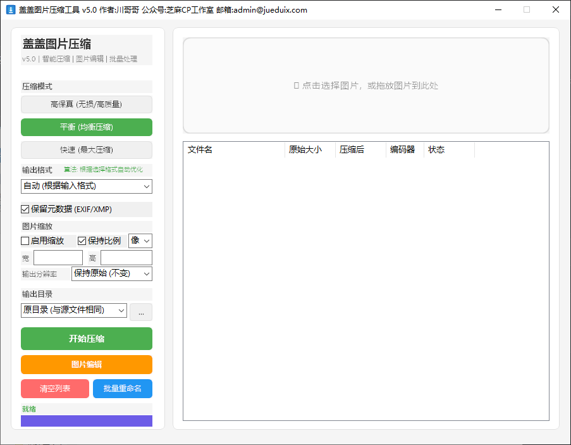
Task: Click the 文件名 column header
Action: [x=234, y=150]
